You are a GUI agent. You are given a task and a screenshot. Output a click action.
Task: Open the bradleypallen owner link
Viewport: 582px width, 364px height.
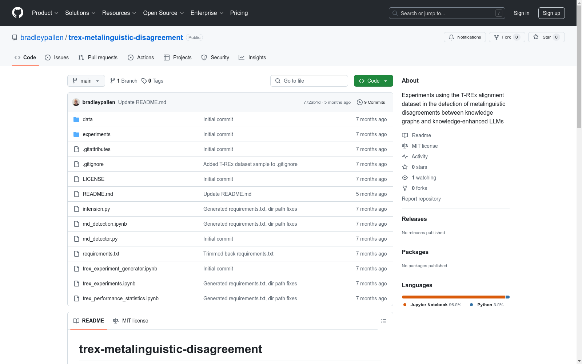(x=42, y=37)
